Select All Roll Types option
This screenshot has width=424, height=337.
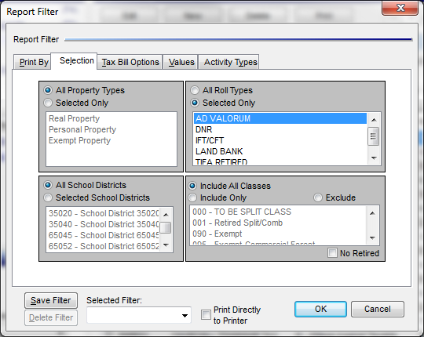click(x=195, y=90)
